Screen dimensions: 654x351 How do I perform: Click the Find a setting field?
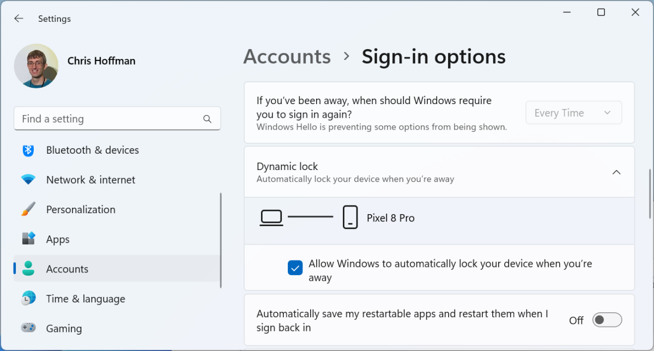[109, 119]
